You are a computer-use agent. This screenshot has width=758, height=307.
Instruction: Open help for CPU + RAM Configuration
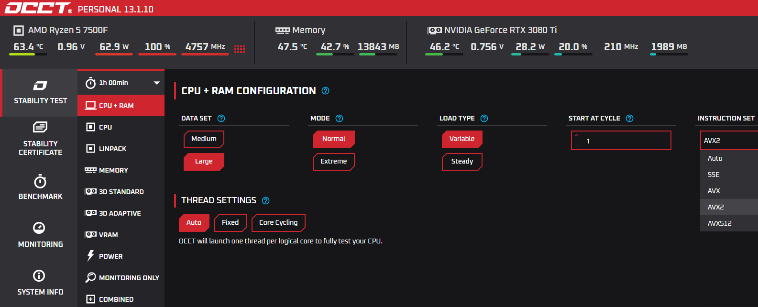(x=325, y=91)
